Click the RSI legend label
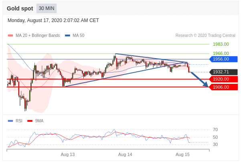The width and height of the screenshot is (241, 162). coord(19,121)
